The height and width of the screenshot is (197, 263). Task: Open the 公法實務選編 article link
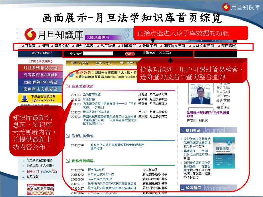(92, 95)
